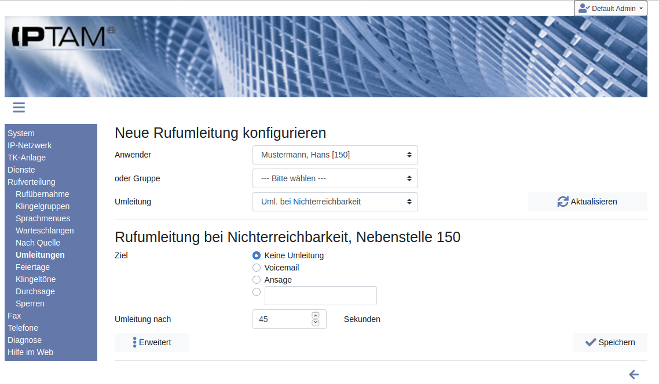This screenshot has height=384, width=659.
Task: Open the Telefone menu item
Action: [x=23, y=328]
